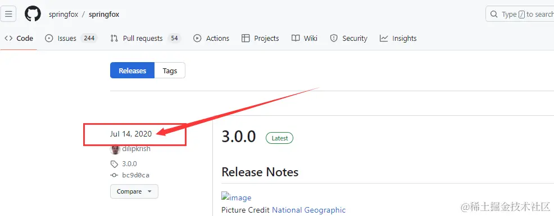Open the Wiki tab

[x=304, y=39]
